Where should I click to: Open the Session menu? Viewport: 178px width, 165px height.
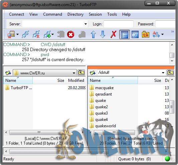click(95, 14)
